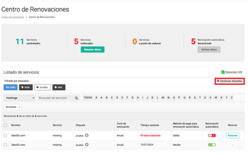
Task: Filter services starting with letter I
Action: (x=143, y=98)
